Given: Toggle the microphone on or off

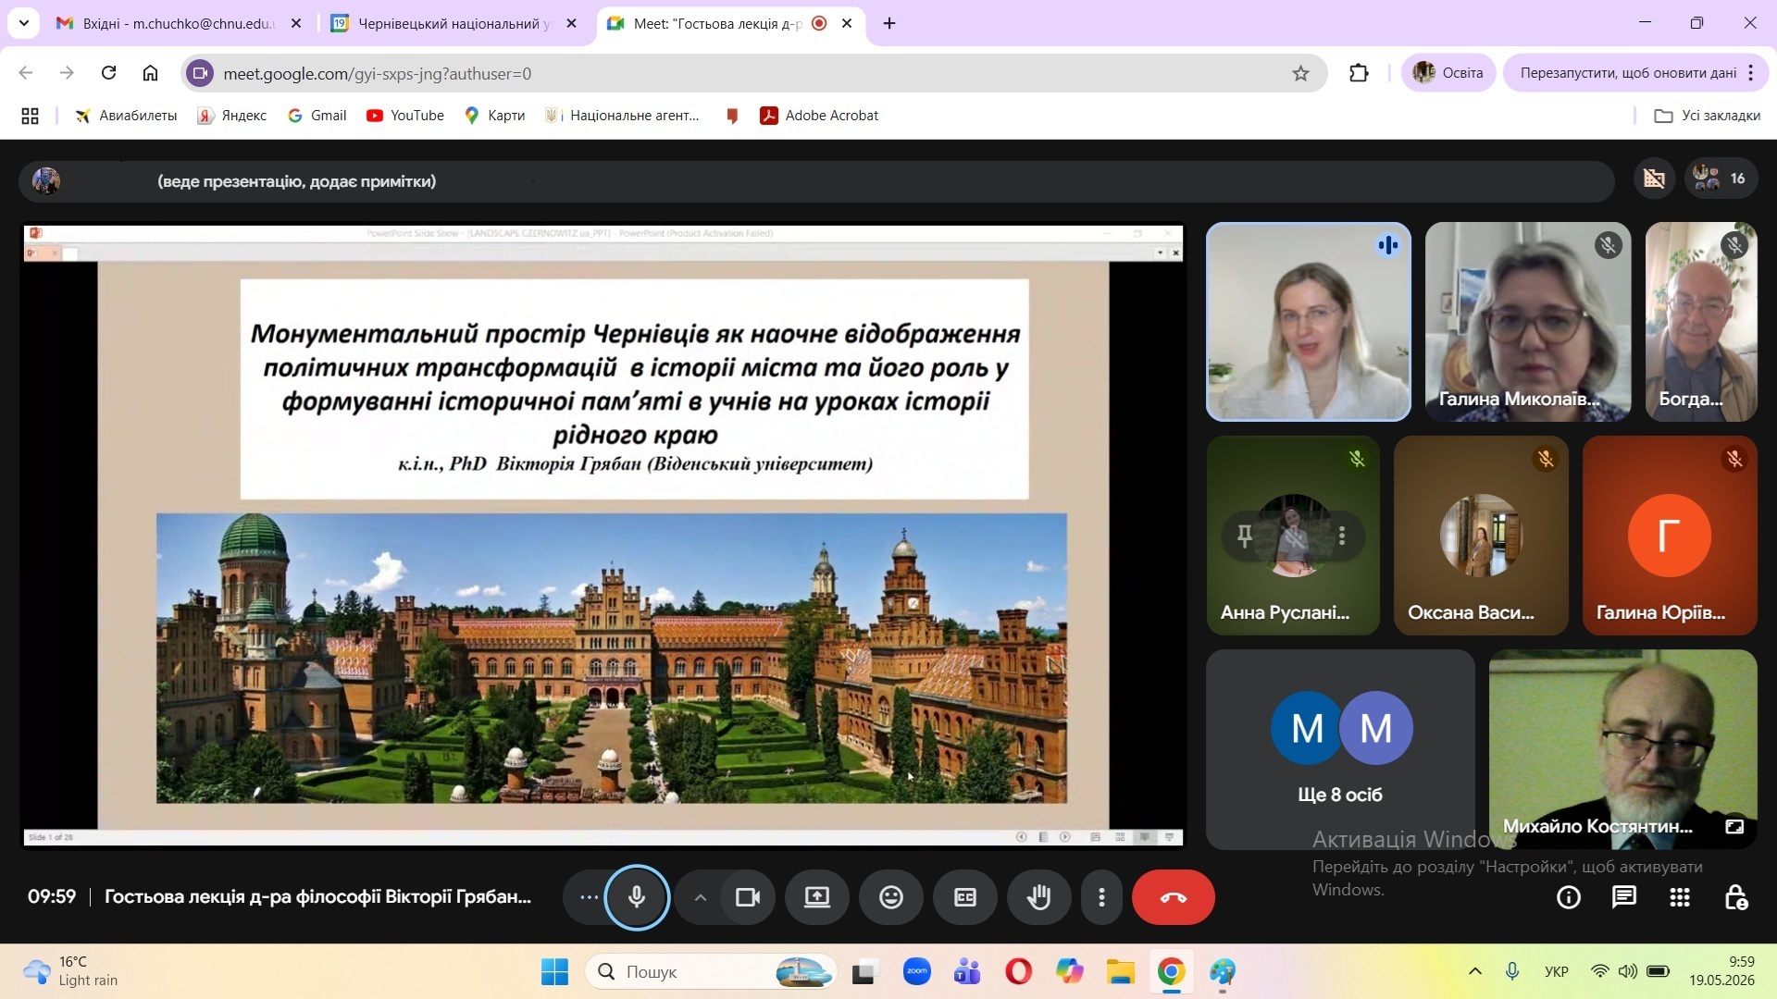Looking at the screenshot, I should point(637,897).
